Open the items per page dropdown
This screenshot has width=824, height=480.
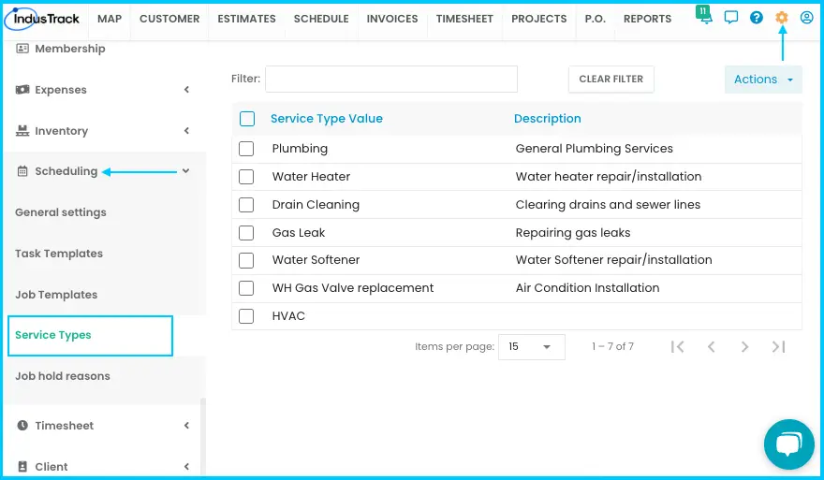tap(531, 346)
